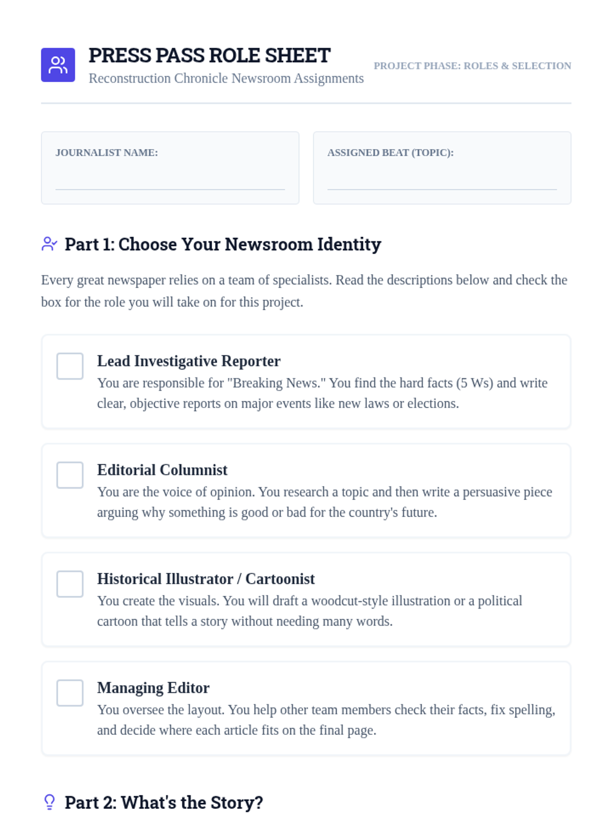This screenshot has width=612, height=817.
Task: Enable the Managing Editor checkbox
Action: [x=70, y=693]
